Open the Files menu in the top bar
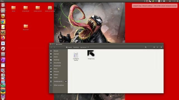 (x=2, y=1)
